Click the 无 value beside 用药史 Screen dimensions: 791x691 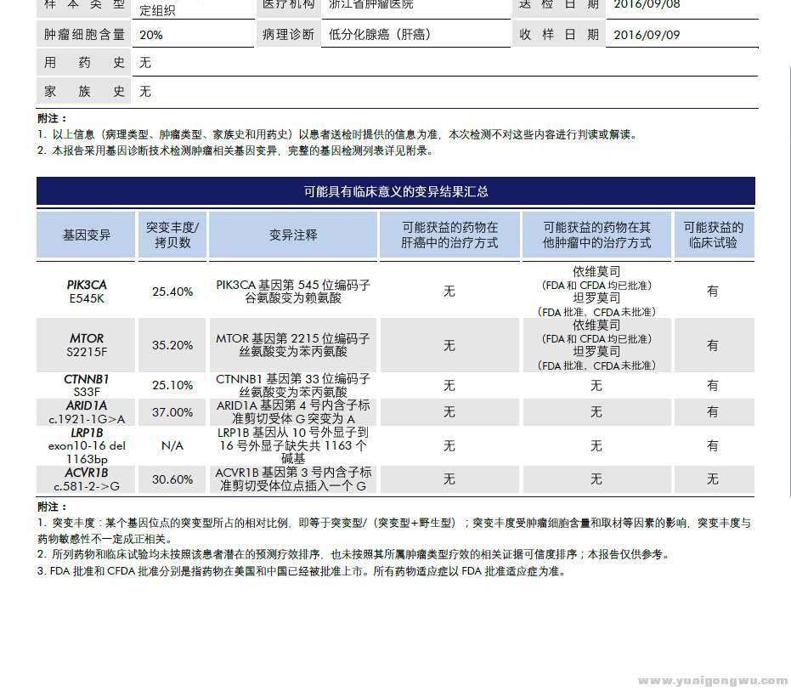(x=145, y=63)
